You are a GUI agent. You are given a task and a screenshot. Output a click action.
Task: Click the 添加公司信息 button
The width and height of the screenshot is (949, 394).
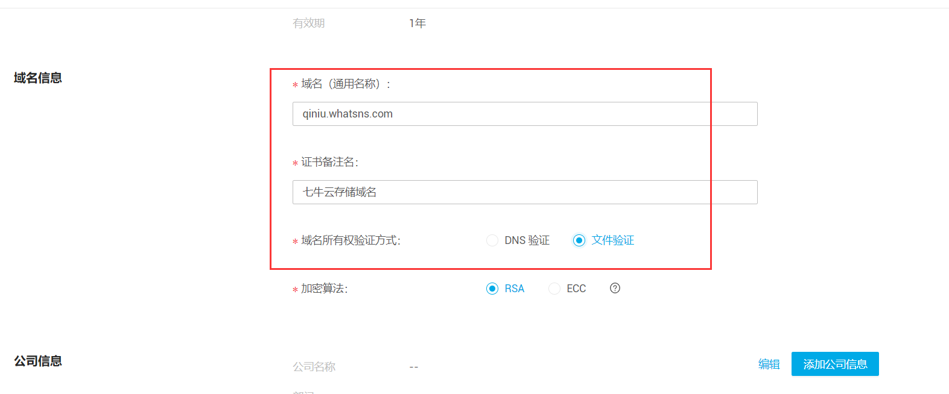835,364
